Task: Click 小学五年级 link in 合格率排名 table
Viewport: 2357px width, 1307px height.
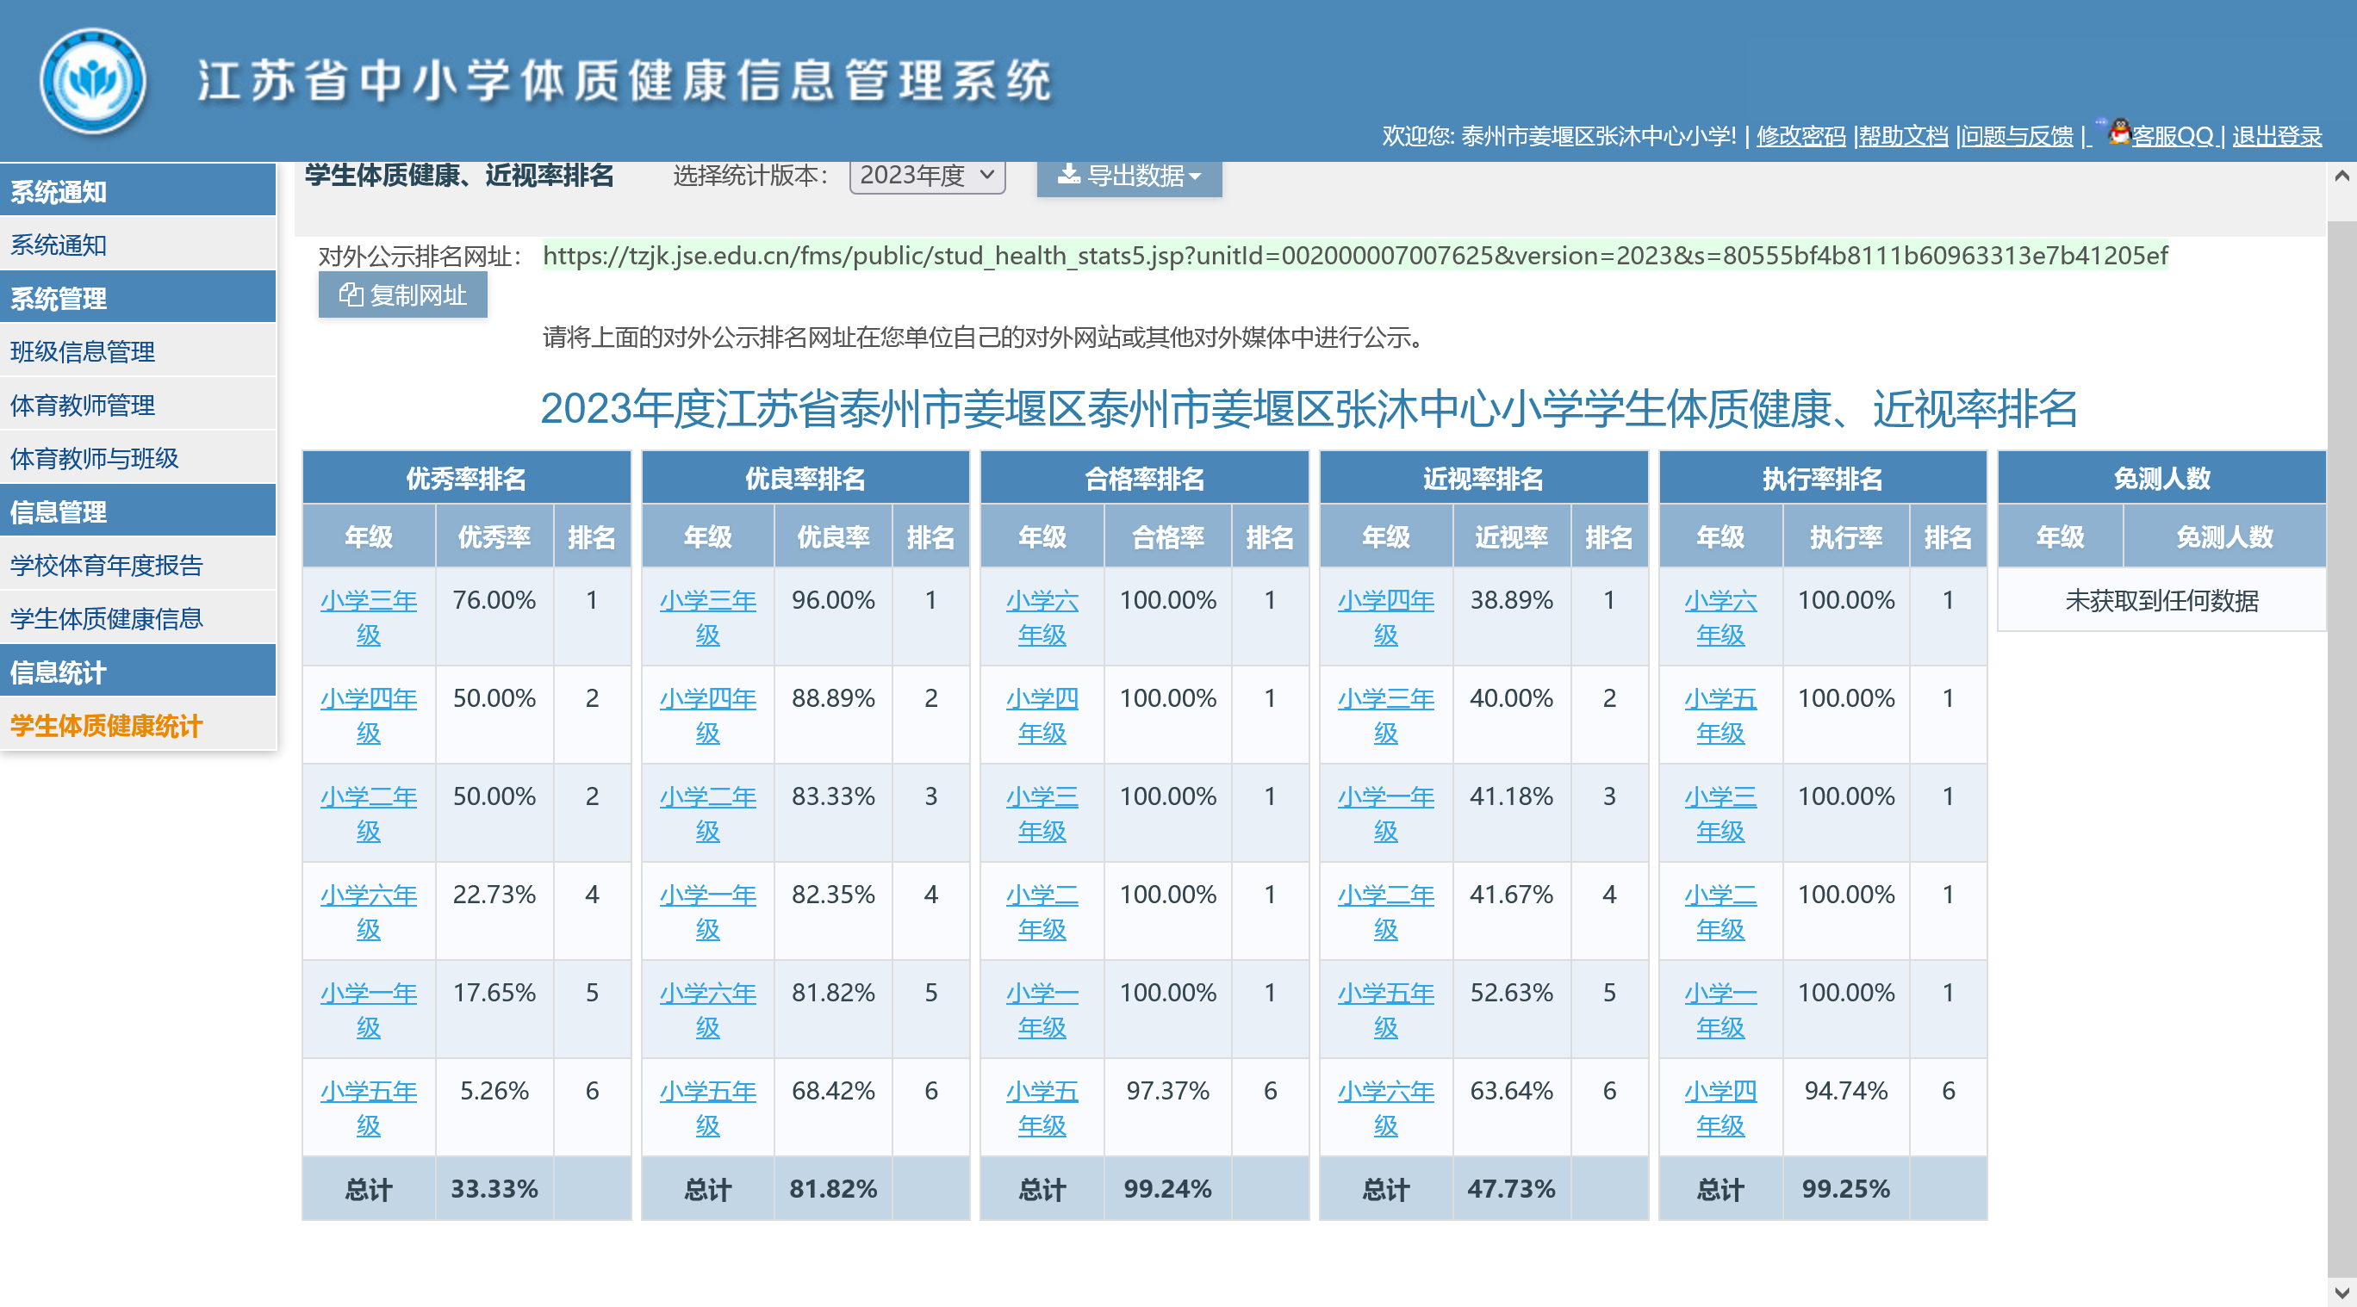Action: 1042,1107
